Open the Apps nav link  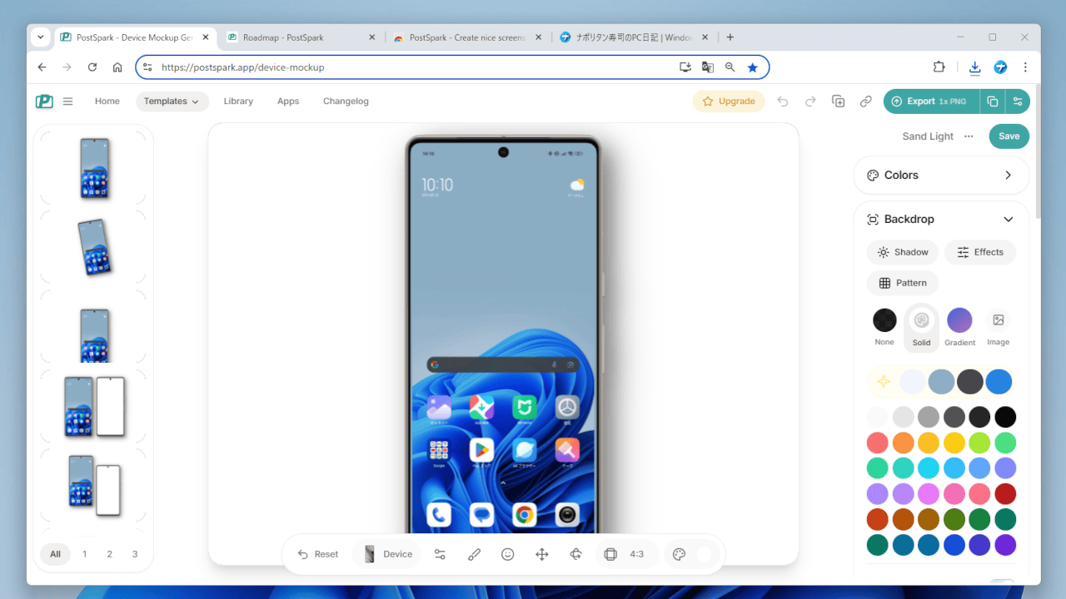pyautogui.click(x=288, y=101)
